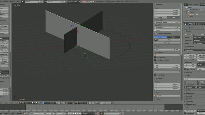Adjust the Crease slider
The width and height of the screenshot is (205, 115).
click(x=167, y=30)
